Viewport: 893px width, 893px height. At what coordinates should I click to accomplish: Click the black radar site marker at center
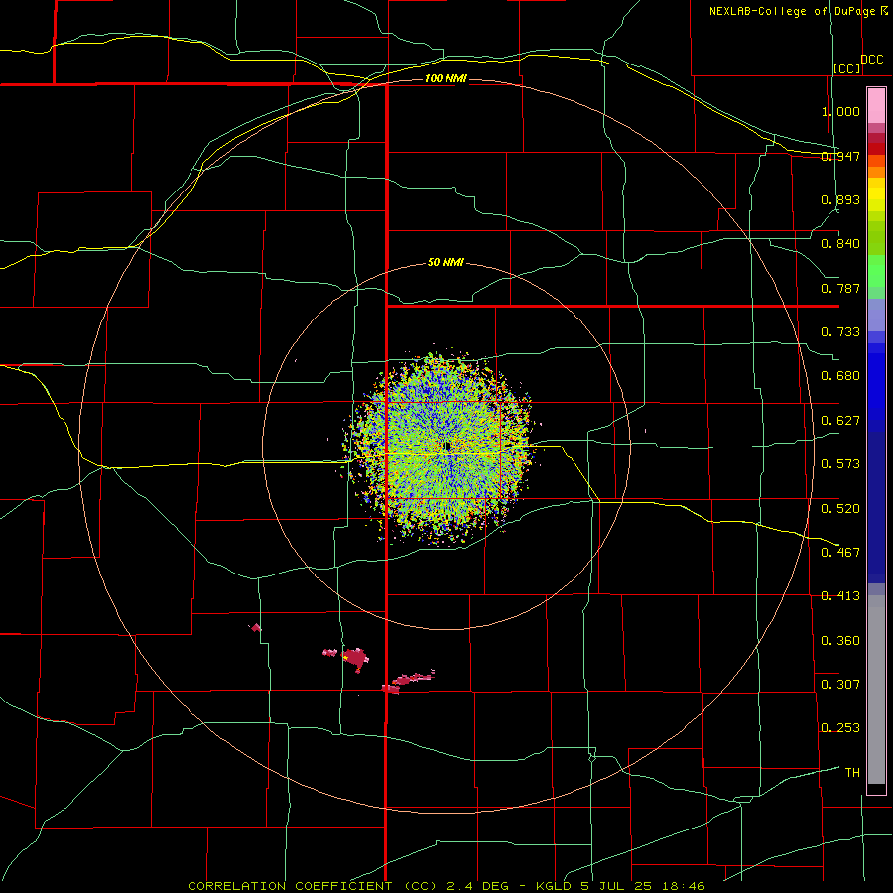(x=447, y=446)
